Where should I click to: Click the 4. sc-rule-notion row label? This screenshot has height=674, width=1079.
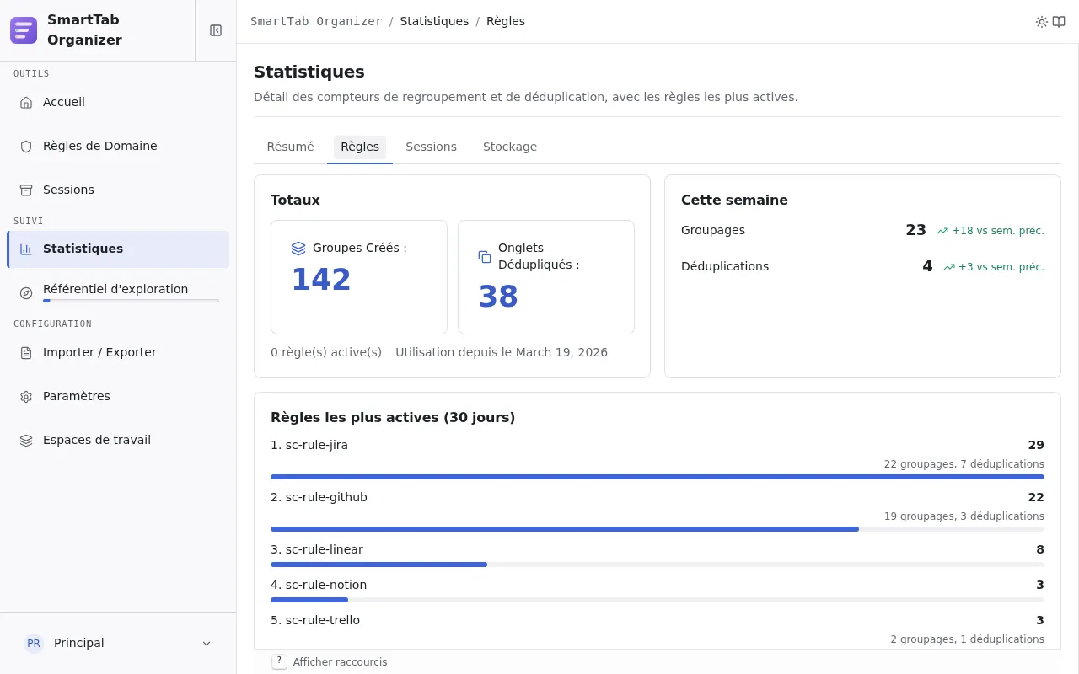pos(319,585)
